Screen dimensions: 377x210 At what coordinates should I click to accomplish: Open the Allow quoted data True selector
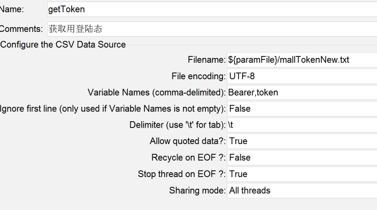(x=302, y=141)
